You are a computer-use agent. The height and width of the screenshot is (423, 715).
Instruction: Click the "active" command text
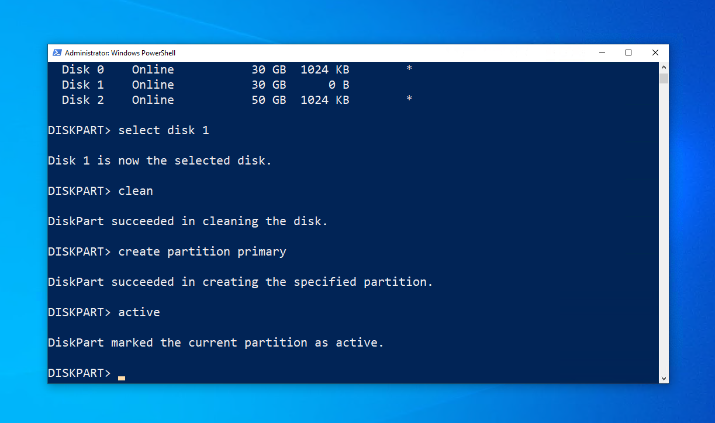(x=139, y=312)
